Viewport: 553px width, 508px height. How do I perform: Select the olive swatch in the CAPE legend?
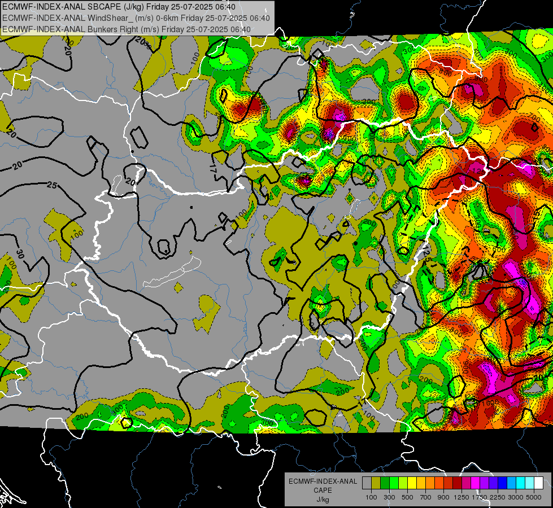[376, 483]
